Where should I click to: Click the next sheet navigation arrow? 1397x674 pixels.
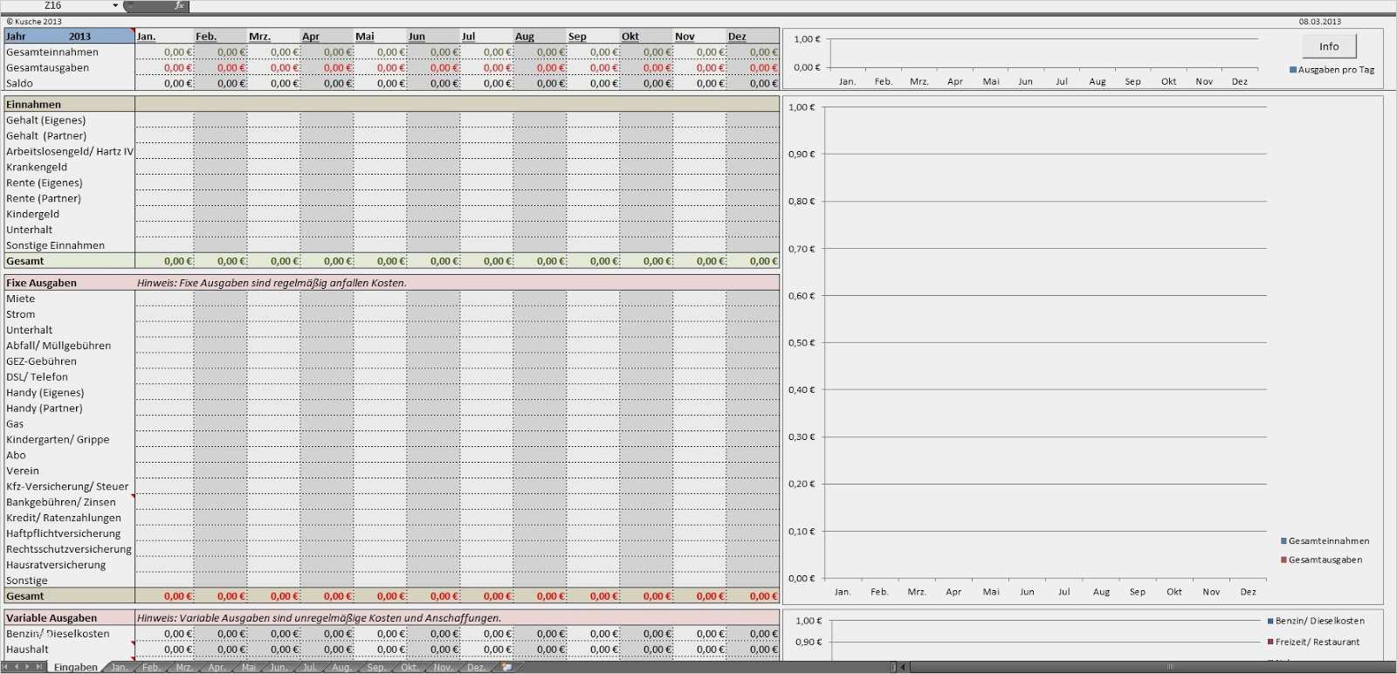click(28, 667)
